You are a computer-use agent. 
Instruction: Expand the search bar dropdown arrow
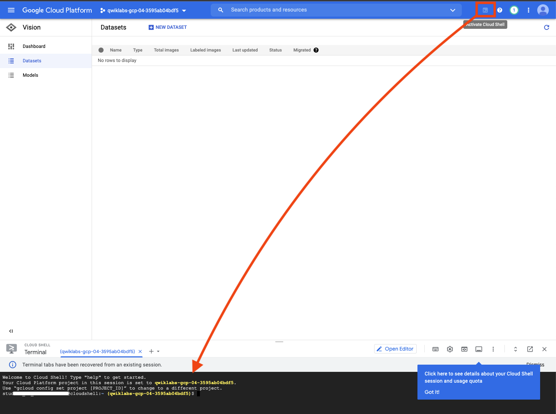(x=453, y=10)
